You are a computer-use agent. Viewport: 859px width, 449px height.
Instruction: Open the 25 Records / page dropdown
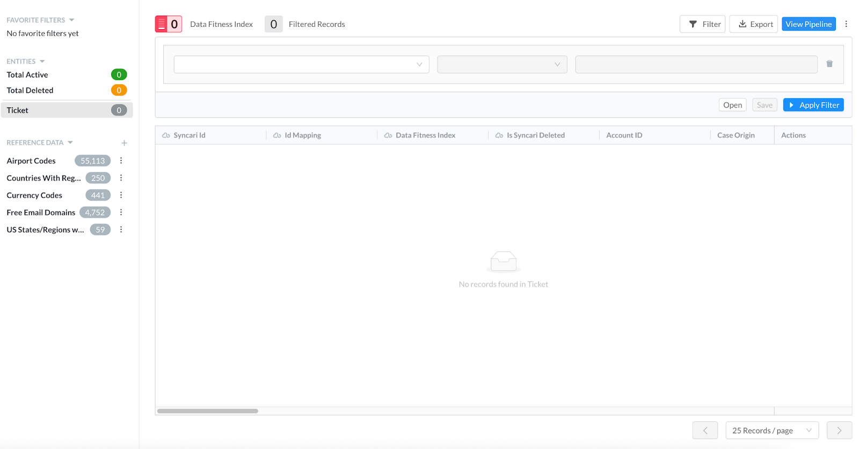(772, 430)
